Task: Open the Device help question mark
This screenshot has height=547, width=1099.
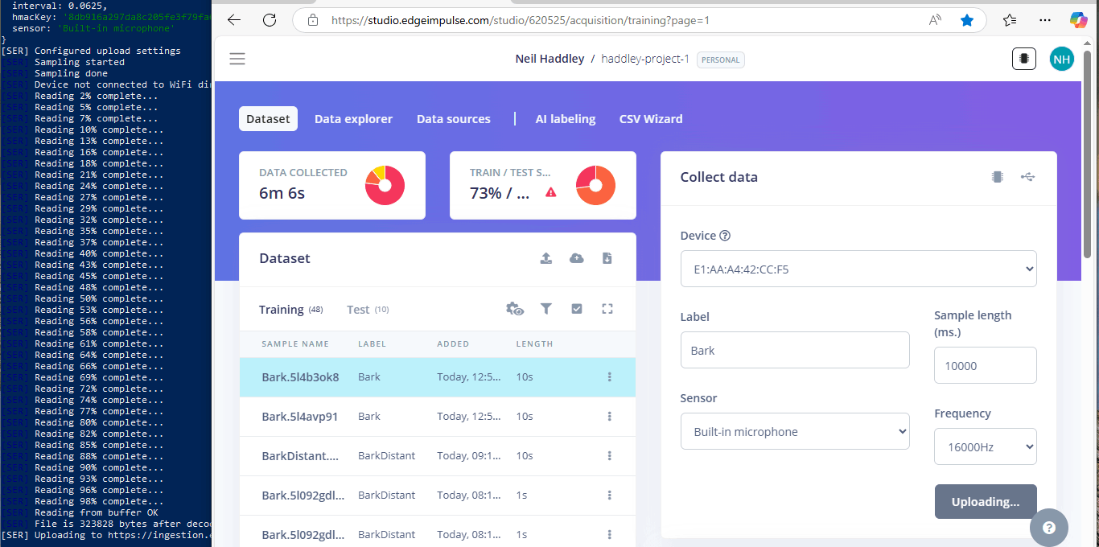Action: pyautogui.click(x=725, y=236)
